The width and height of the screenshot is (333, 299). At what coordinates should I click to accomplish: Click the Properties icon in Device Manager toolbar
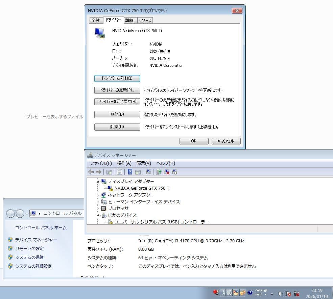click(120, 172)
